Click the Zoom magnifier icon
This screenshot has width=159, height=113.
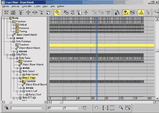click(121, 108)
